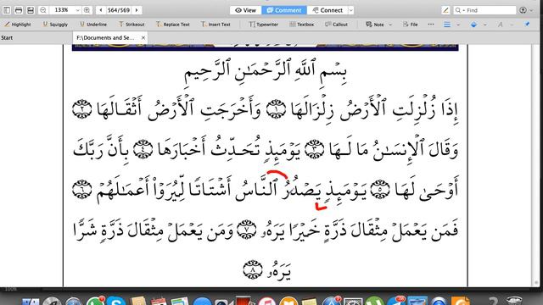Select the Typewriter tool
Screen dimensions: 543x305
coord(264,25)
